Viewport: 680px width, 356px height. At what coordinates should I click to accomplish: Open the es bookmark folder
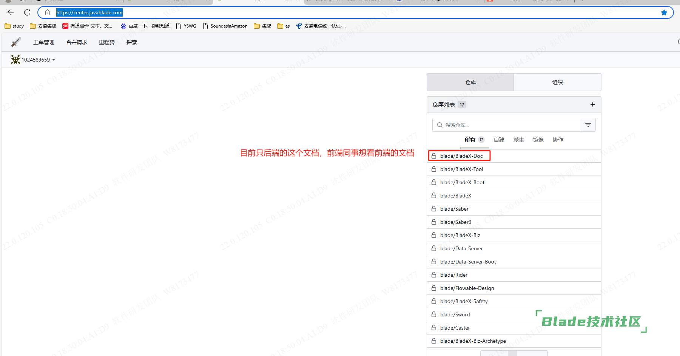point(284,26)
